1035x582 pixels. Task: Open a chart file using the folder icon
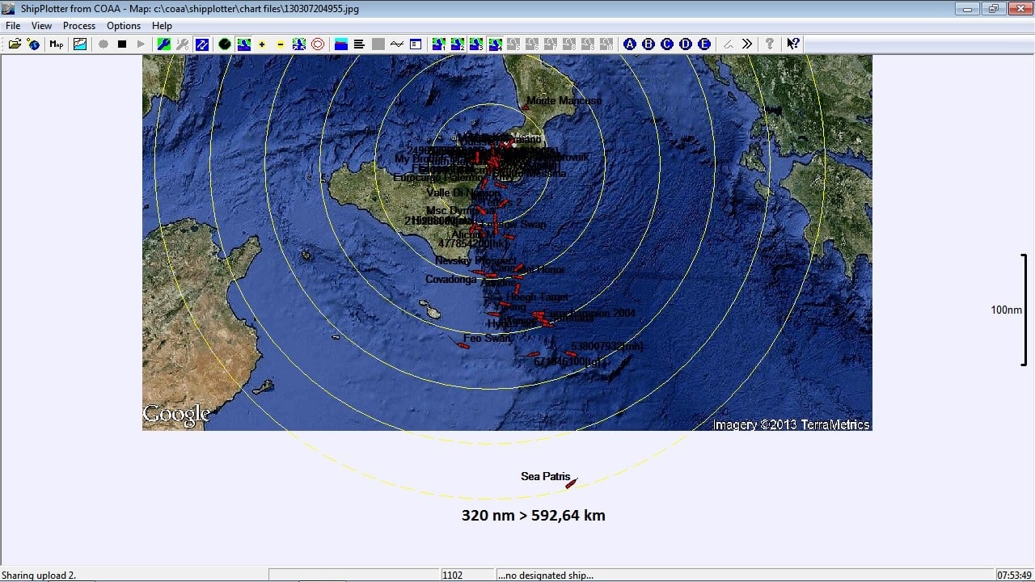point(15,44)
